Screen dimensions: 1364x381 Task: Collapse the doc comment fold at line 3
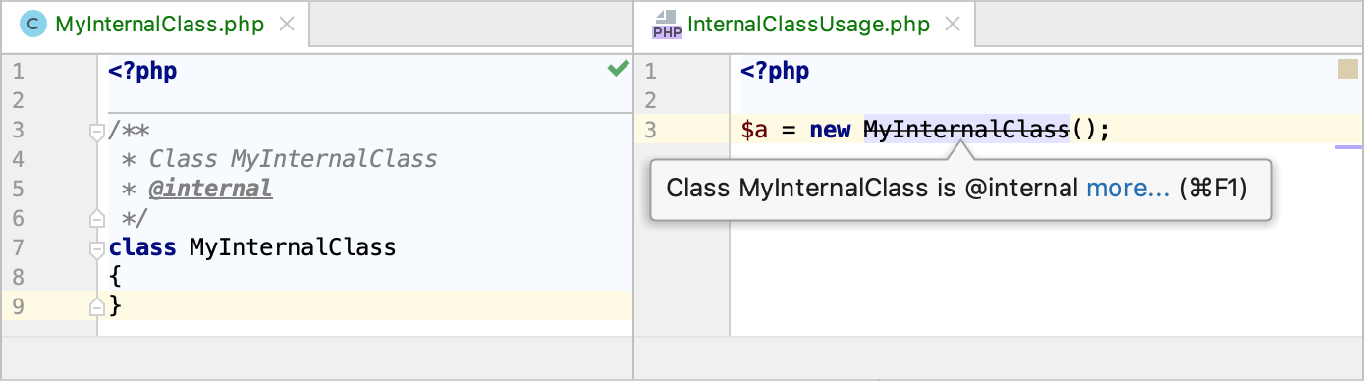pos(96,130)
